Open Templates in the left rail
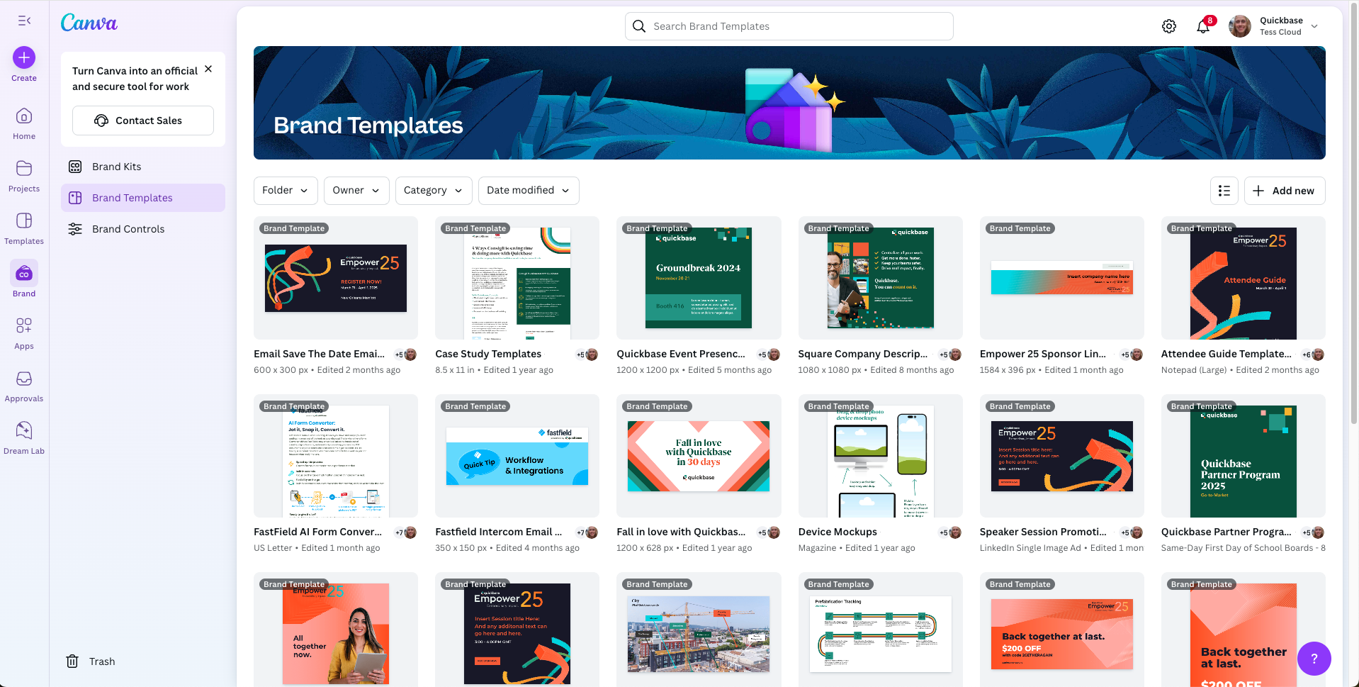The image size is (1359, 687). [24, 228]
